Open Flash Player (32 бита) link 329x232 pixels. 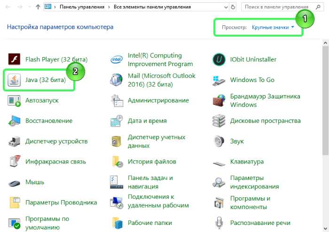point(56,60)
